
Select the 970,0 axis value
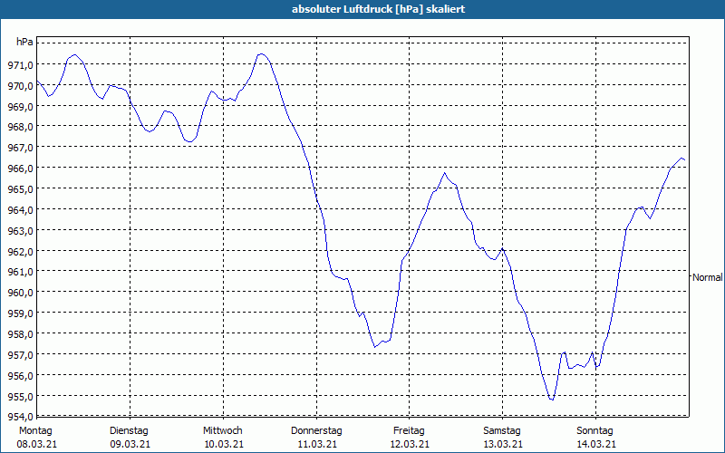point(20,86)
